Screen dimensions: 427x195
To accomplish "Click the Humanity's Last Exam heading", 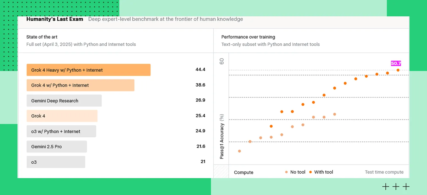I will (x=55, y=19).
